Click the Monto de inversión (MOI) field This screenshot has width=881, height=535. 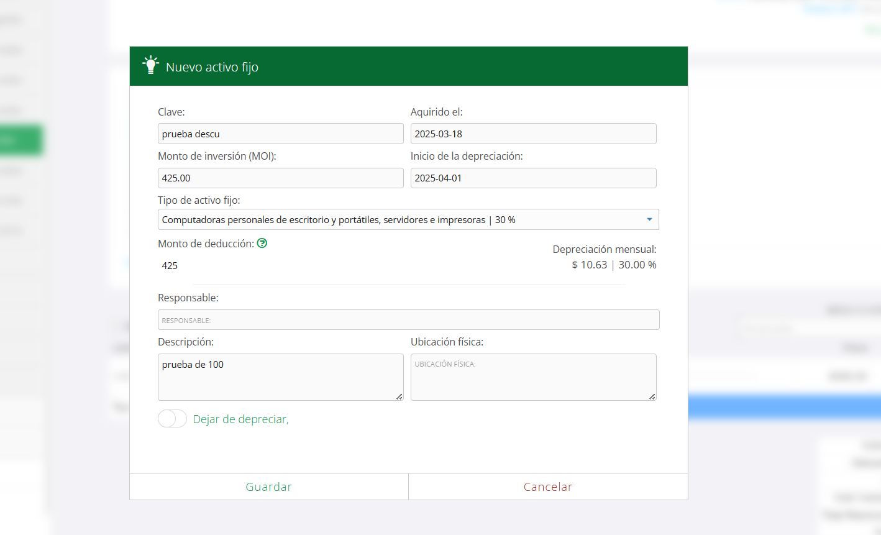point(280,178)
